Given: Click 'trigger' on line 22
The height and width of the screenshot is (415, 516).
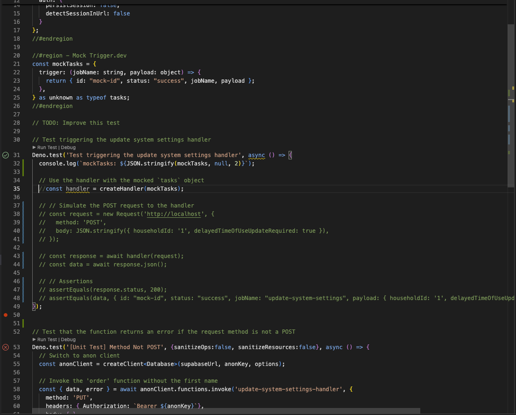Looking at the screenshot, I should pos(51,72).
